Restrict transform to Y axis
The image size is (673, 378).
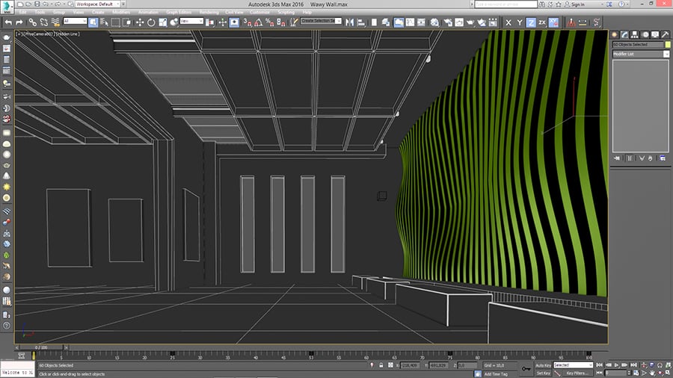point(520,22)
